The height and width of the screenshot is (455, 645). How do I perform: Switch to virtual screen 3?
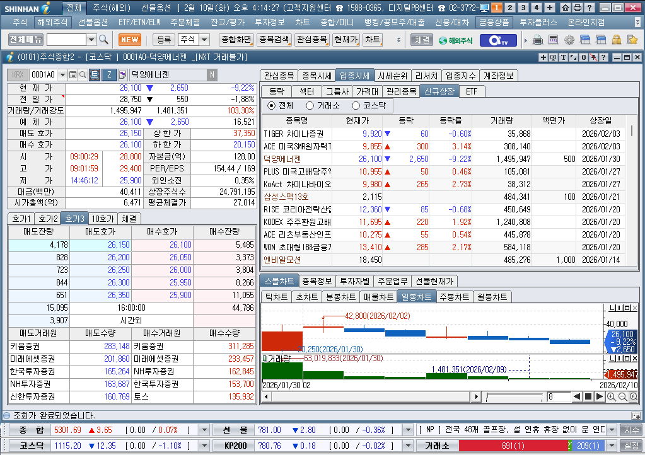(x=523, y=8)
